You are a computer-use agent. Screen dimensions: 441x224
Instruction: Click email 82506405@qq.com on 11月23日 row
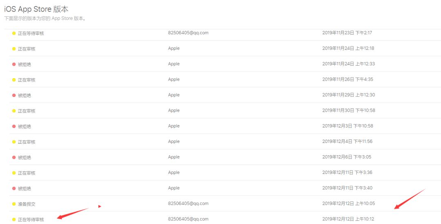pos(188,33)
